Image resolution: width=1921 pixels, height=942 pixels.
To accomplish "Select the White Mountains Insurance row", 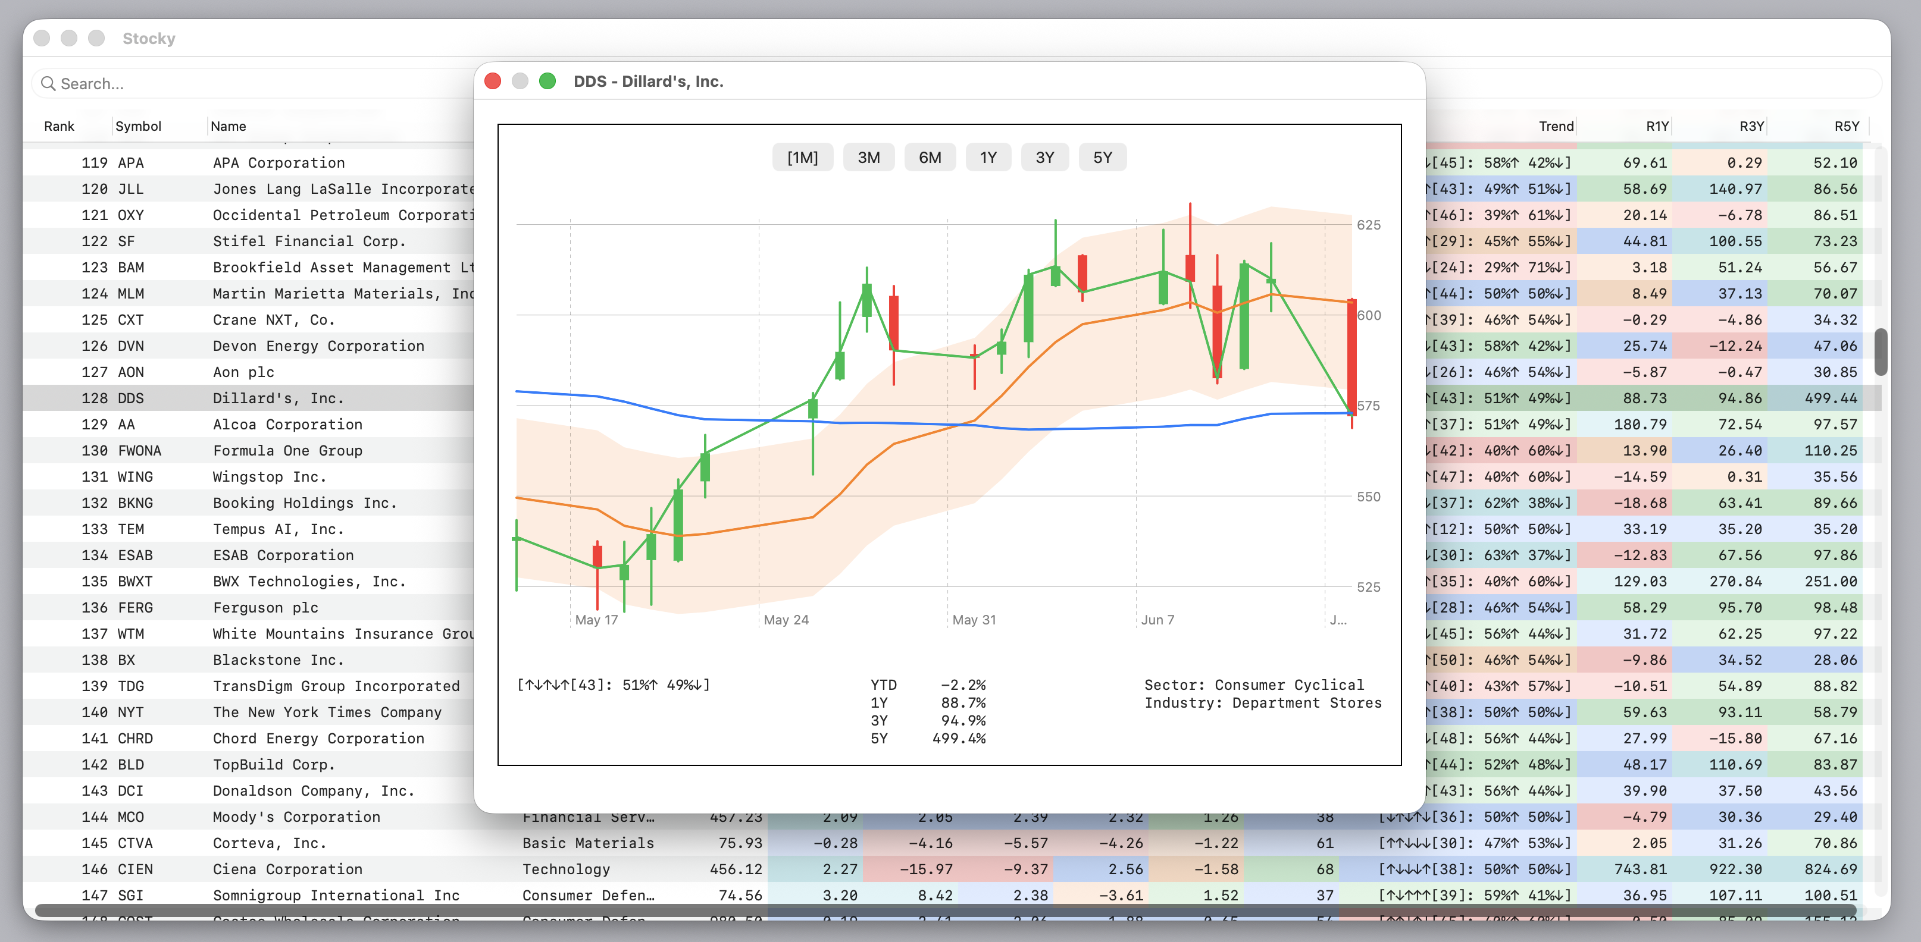I will [x=248, y=633].
